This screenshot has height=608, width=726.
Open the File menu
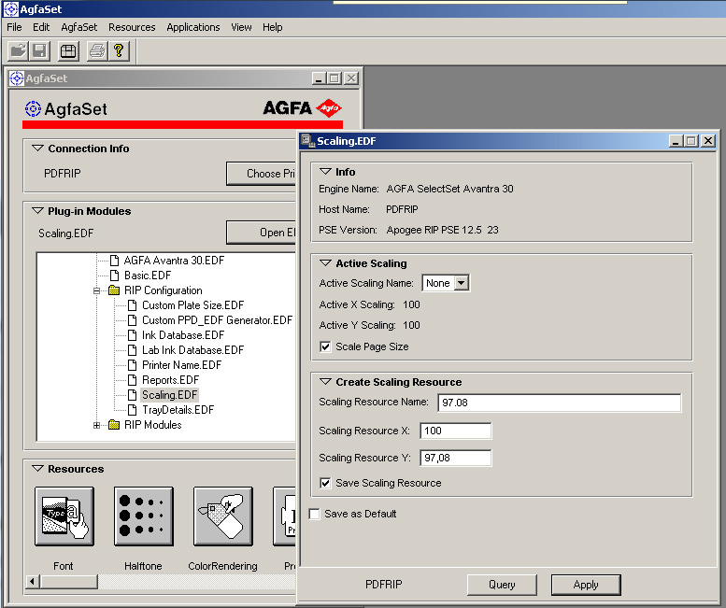14,27
